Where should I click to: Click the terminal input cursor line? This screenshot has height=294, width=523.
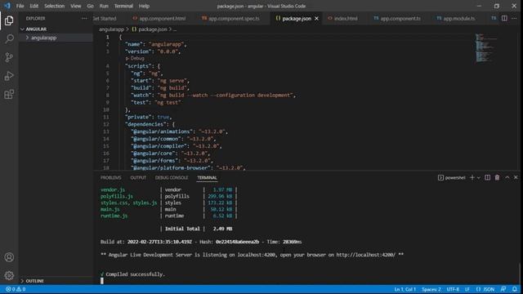[101, 281]
